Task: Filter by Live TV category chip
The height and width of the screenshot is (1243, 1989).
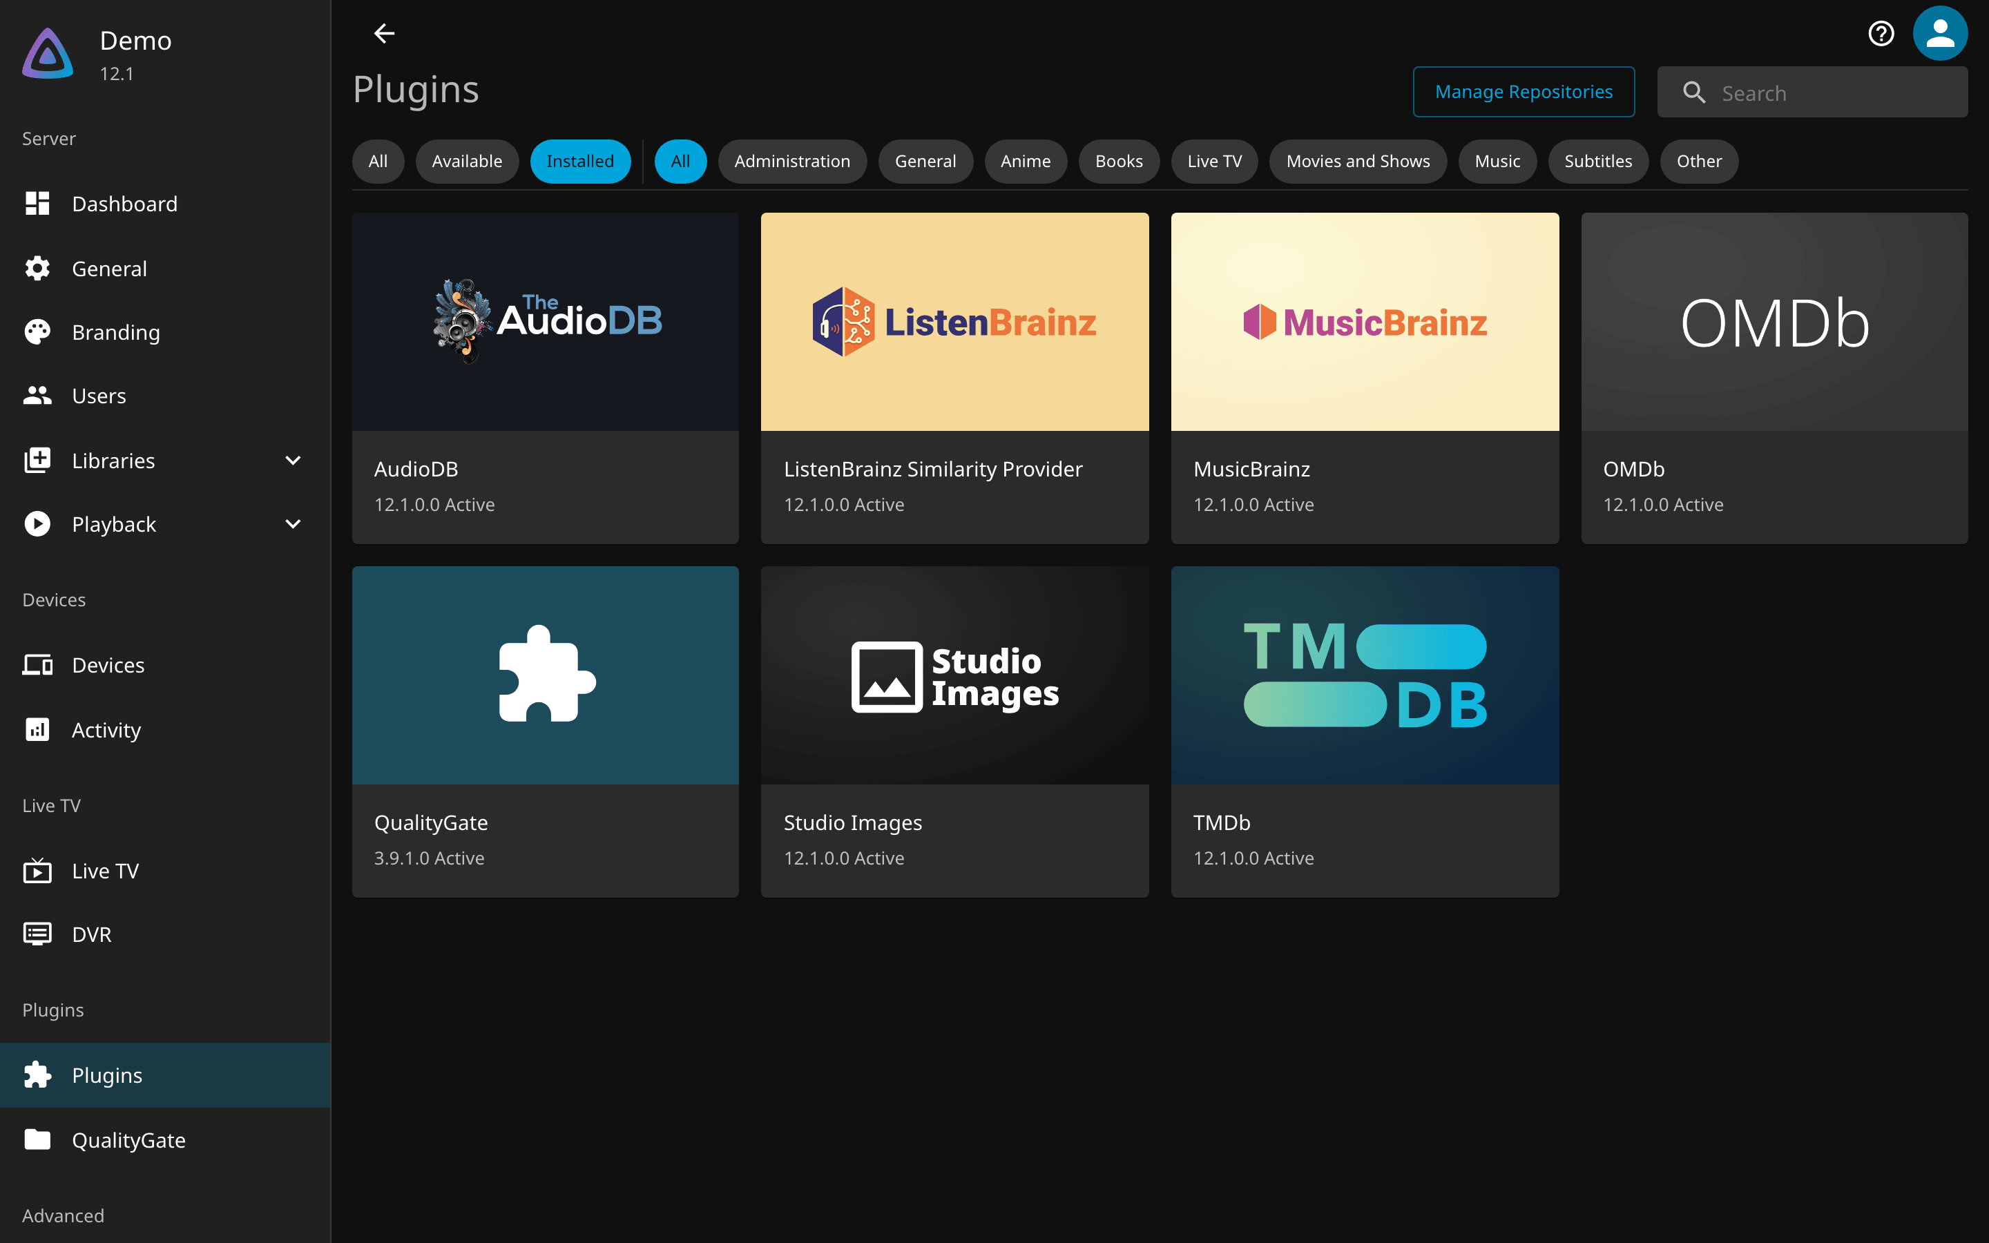Action: 1215,161
